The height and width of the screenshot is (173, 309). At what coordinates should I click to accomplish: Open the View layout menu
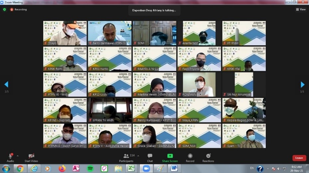(x=301, y=10)
